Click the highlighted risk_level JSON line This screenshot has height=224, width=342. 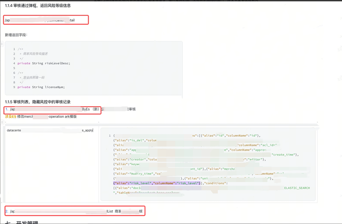pos(157,183)
